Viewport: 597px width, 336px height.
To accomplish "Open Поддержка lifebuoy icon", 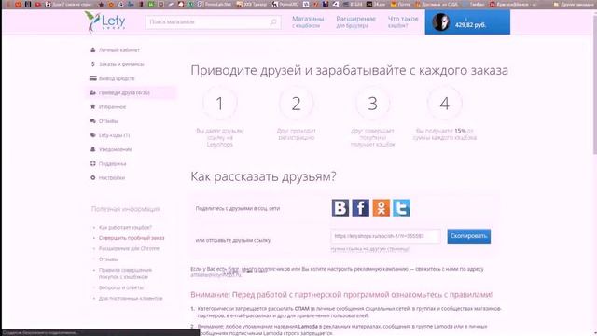I will click(x=92, y=163).
